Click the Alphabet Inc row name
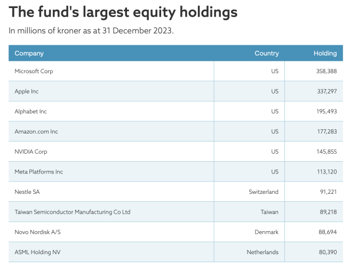The height and width of the screenshot is (267, 350). [31, 112]
